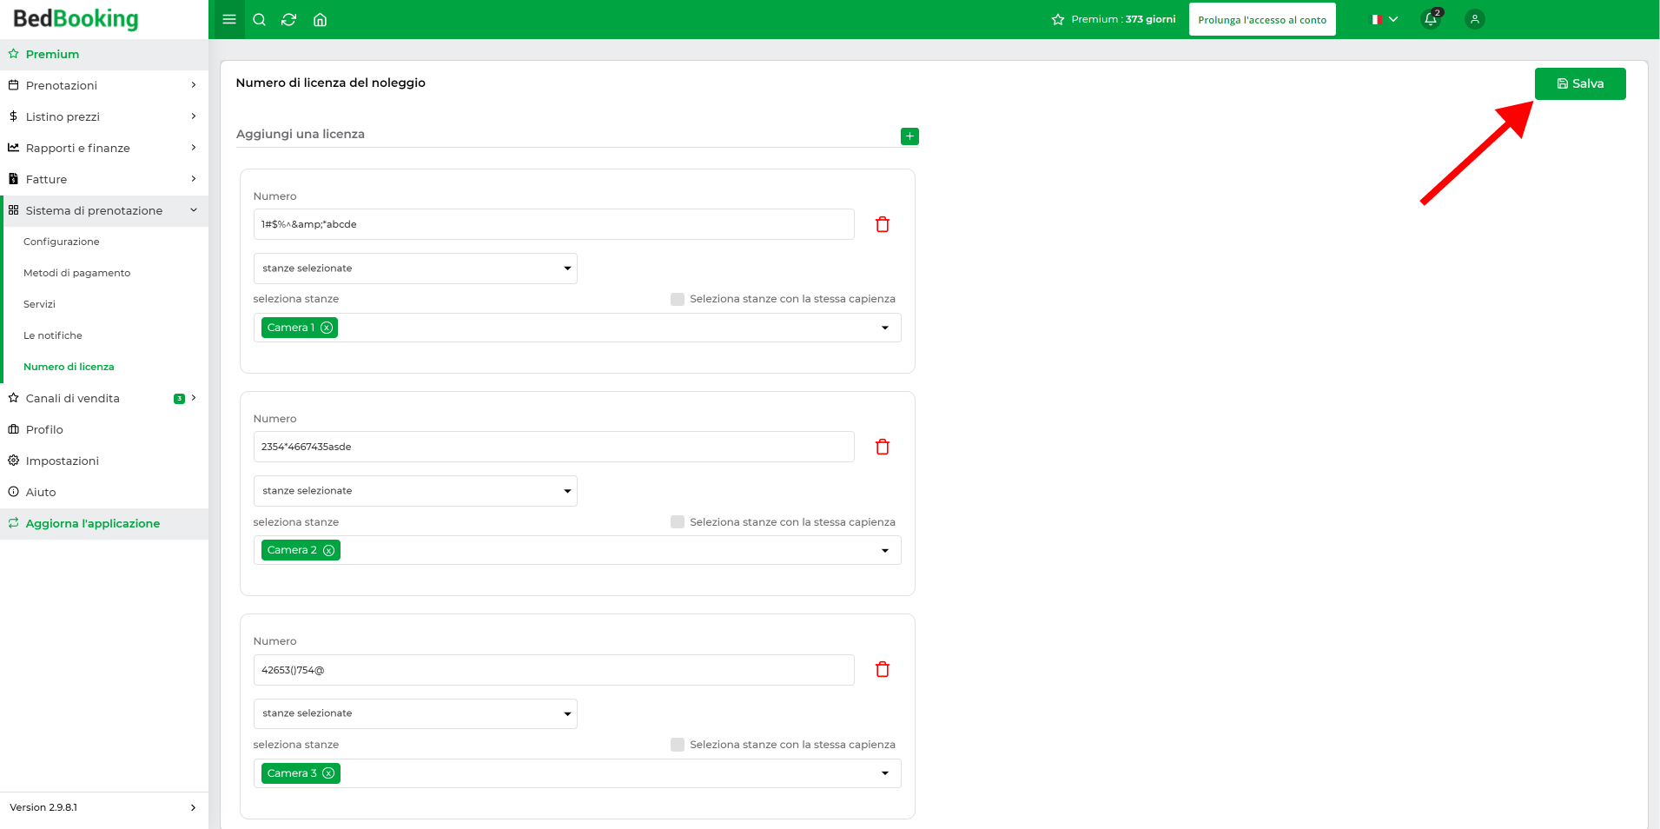
Task: Open Premium sidebar item
Action: [x=104, y=54]
